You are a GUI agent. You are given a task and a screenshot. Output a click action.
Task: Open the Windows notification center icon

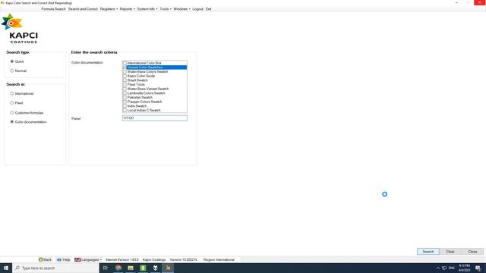tap(478, 268)
